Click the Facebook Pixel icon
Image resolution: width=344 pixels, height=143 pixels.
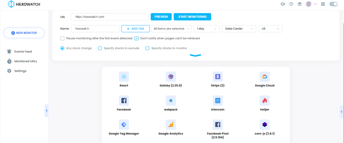[218, 125]
